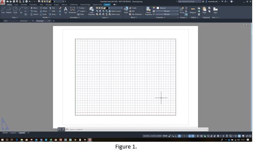Viewport: 253px width, 151px height.
Task: Activate the Fillet tool
Action: point(52,11)
